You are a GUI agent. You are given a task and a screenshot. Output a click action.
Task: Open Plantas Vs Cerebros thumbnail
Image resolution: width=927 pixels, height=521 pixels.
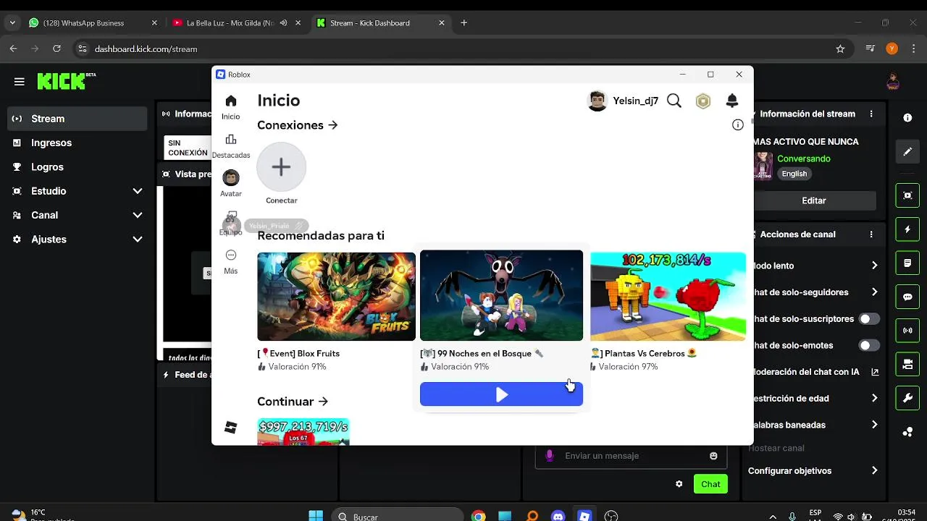pyautogui.click(x=668, y=296)
